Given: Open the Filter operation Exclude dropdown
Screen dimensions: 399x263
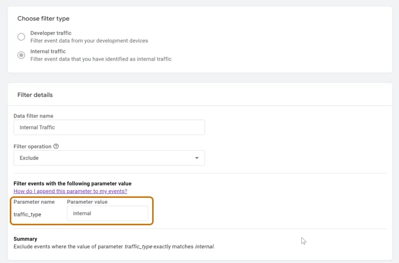Looking at the screenshot, I should click(109, 158).
